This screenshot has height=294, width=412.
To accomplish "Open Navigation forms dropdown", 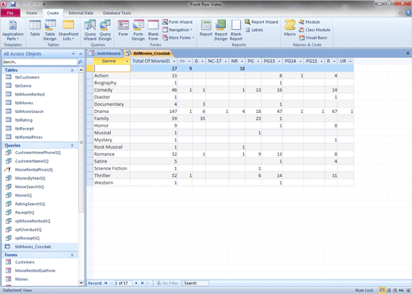I will (x=177, y=30).
